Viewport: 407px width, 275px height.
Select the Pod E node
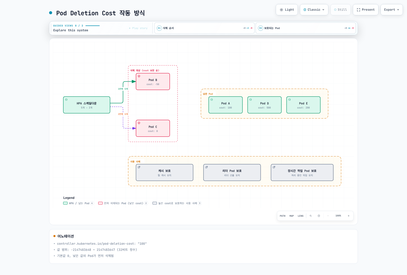303,105
